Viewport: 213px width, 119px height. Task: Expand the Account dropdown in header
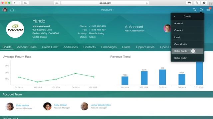[x=107, y=10]
